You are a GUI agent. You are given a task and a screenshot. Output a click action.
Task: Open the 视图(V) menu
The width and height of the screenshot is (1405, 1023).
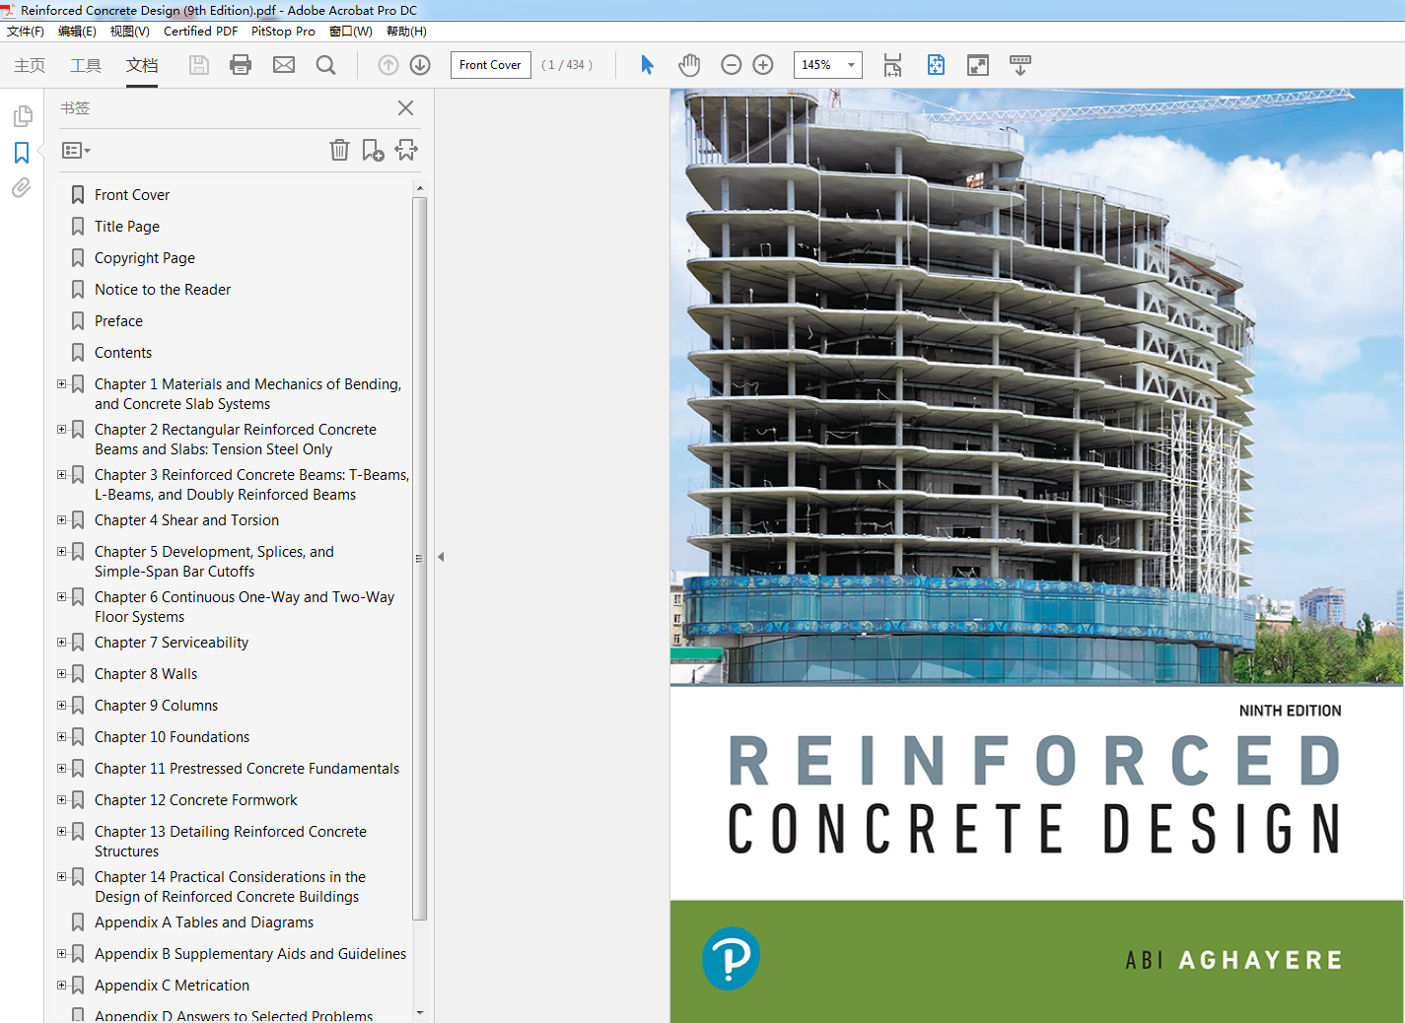129,32
